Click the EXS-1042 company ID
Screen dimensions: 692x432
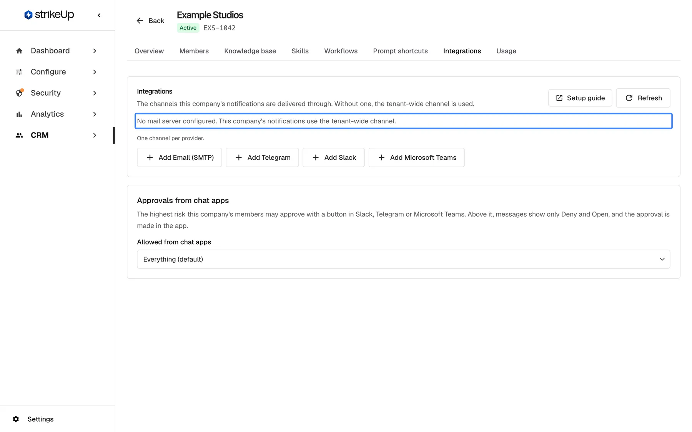(x=220, y=28)
